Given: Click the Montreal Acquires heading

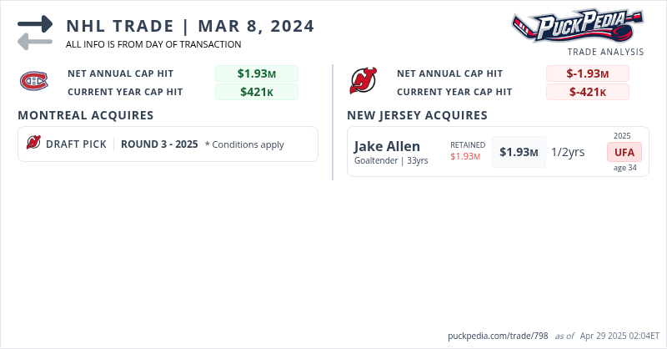Looking at the screenshot, I should pos(85,115).
